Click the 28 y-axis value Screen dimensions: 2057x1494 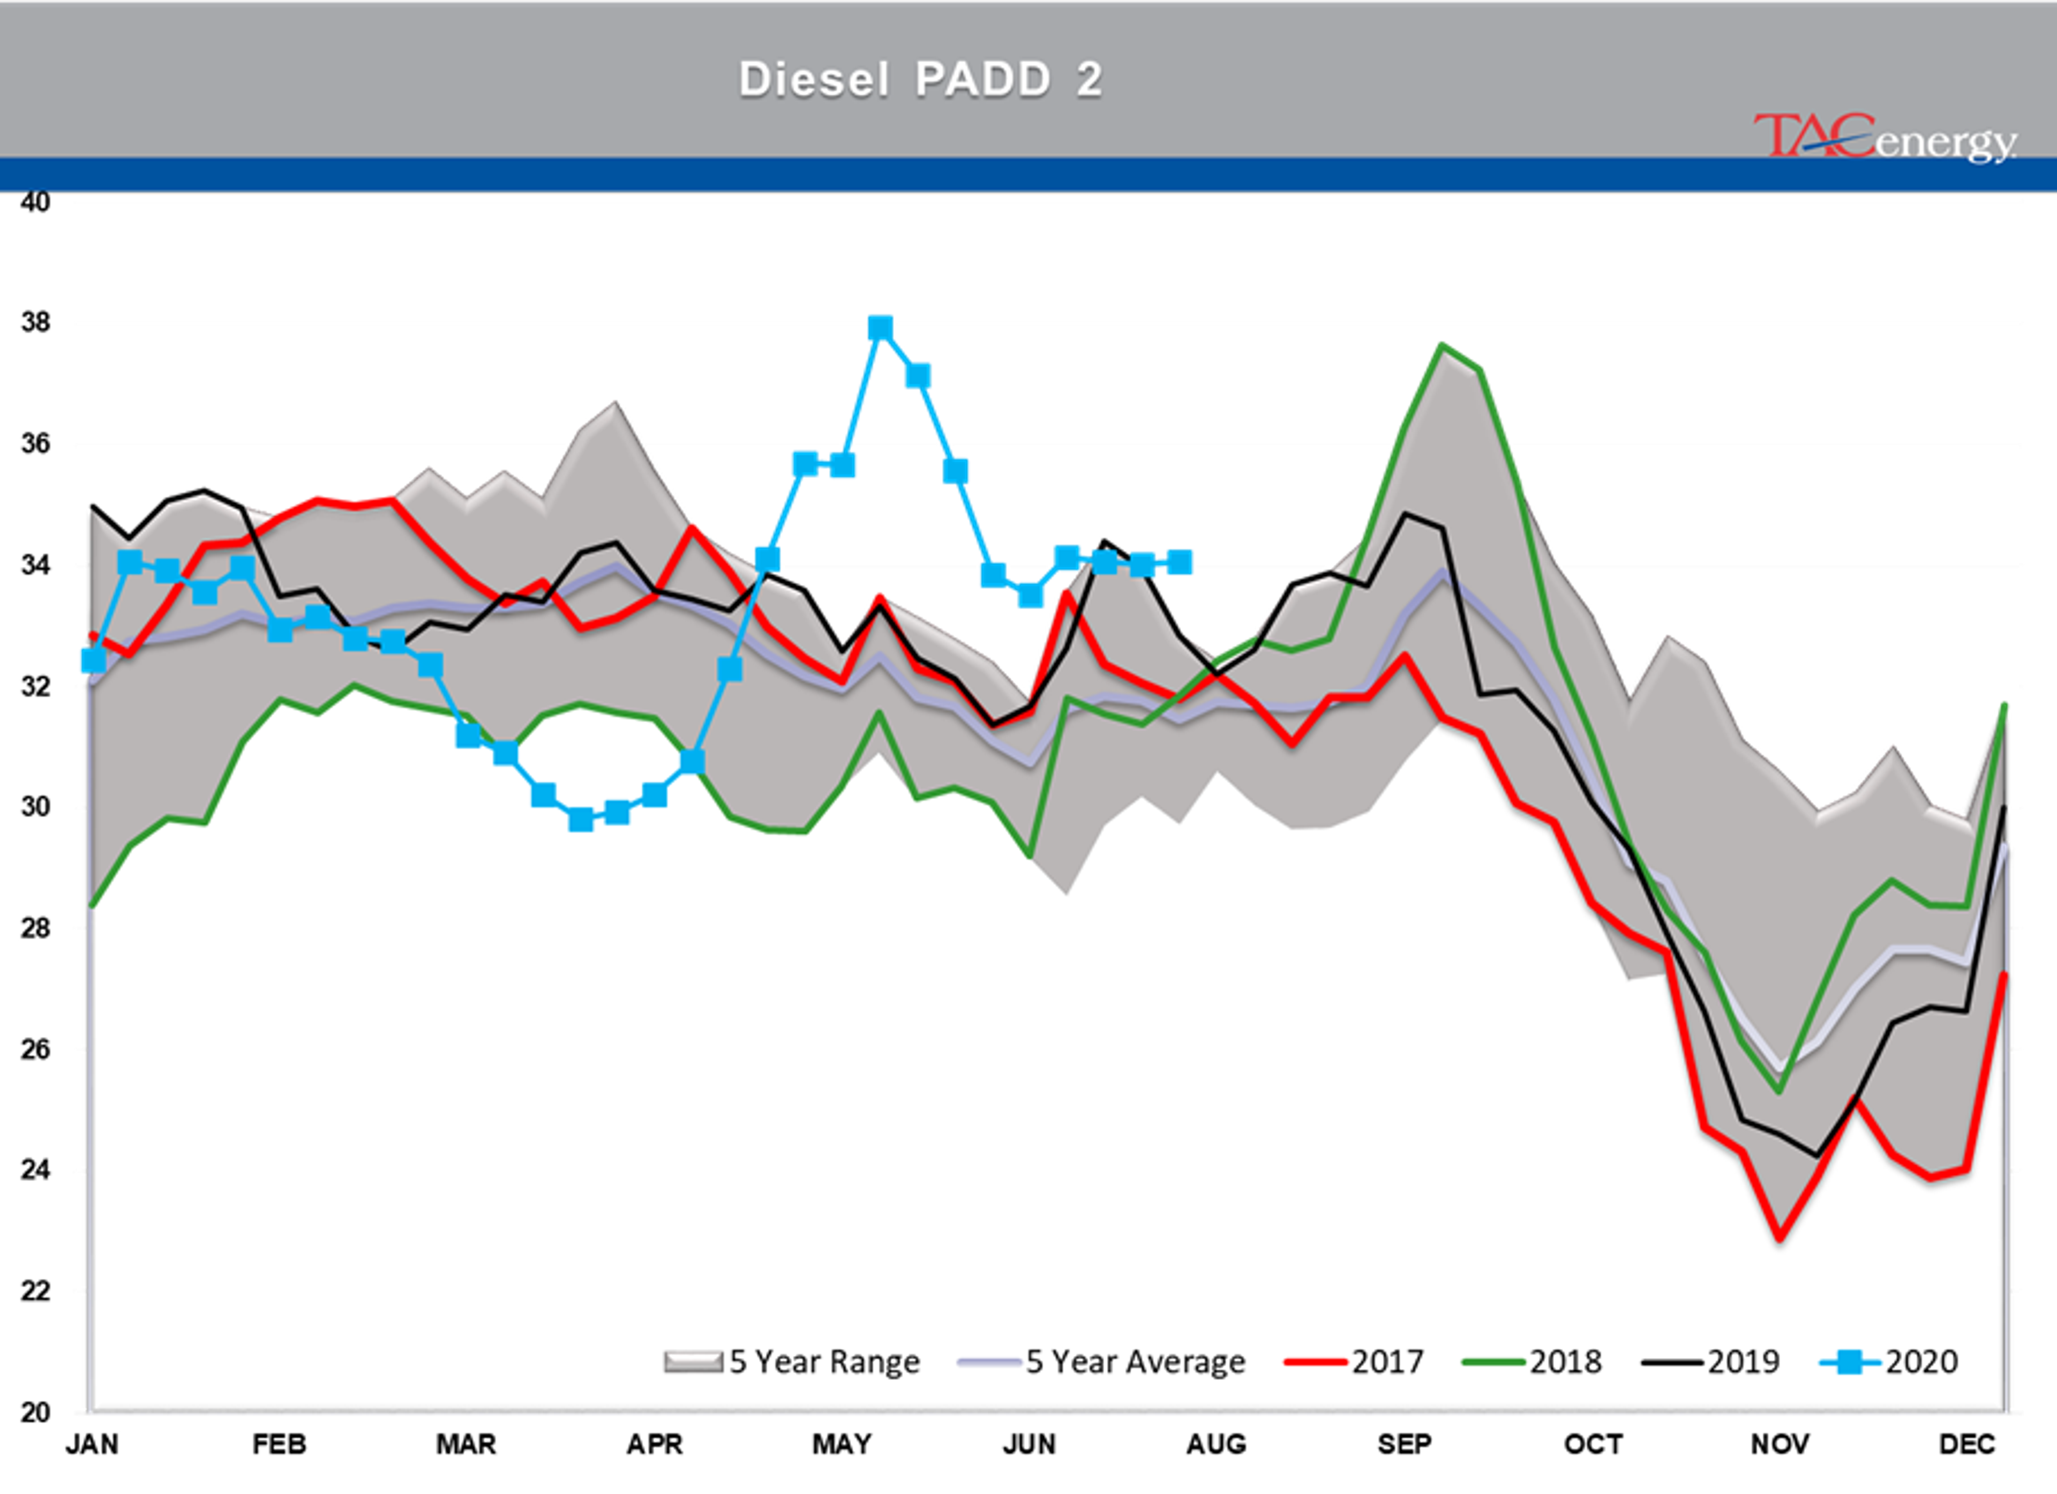(x=35, y=928)
